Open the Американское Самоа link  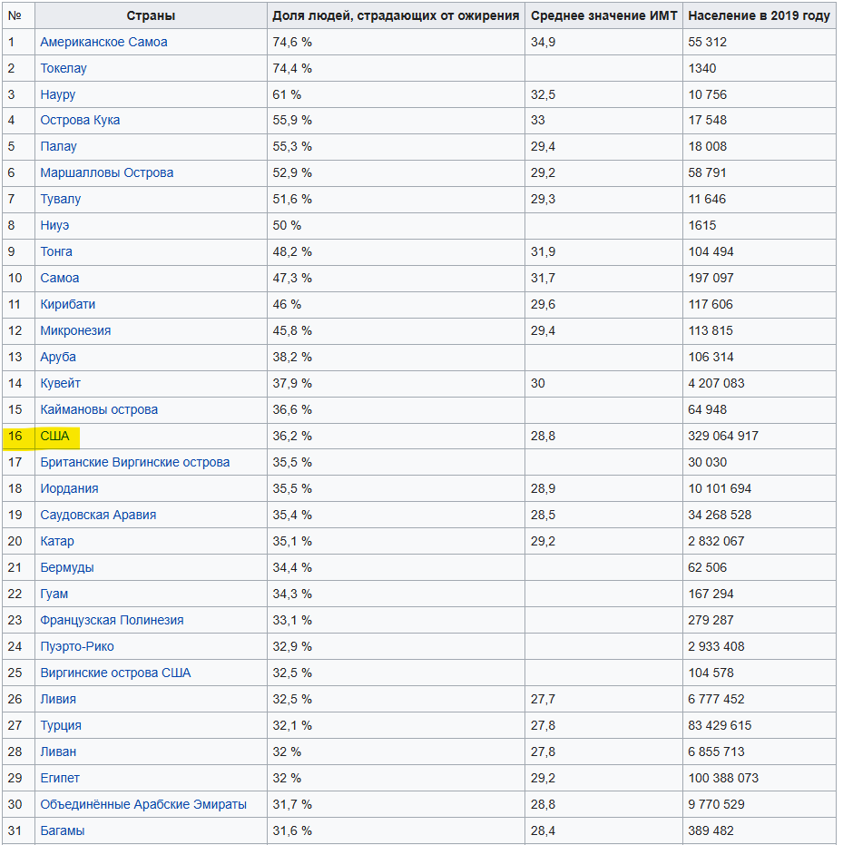pos(103,42)
